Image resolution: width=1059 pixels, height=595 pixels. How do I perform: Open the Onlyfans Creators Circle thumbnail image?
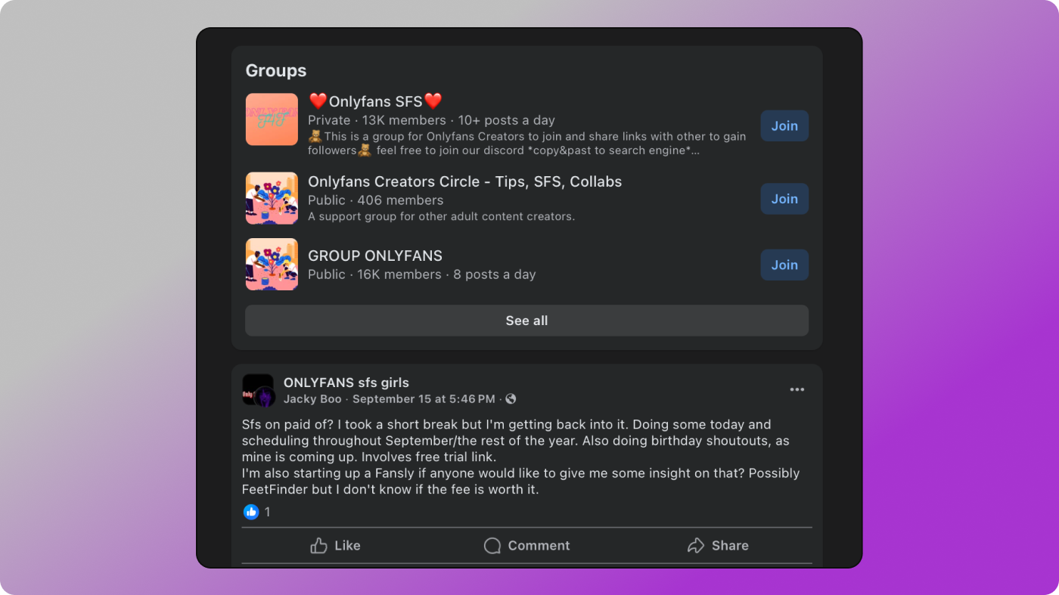pyautogui.click(x=272, y=198)
